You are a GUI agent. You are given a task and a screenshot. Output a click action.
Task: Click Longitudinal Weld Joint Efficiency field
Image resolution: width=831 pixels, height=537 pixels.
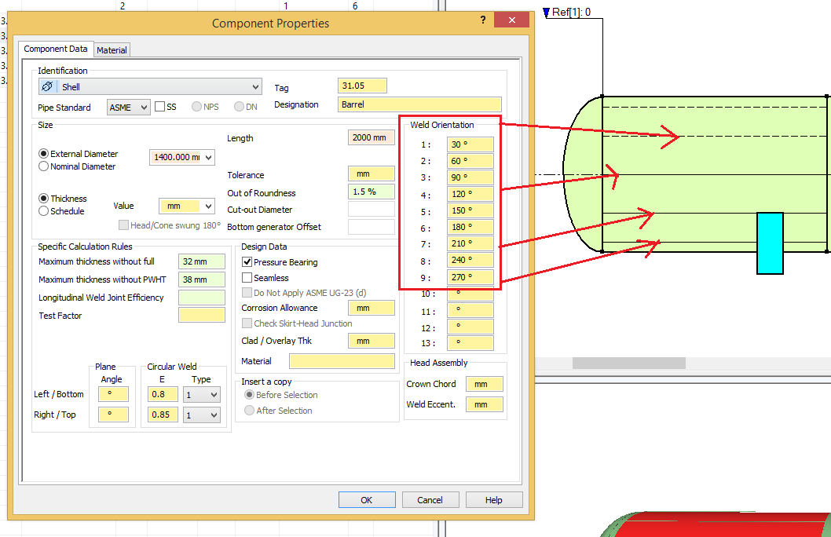click(x=201, y=298)
